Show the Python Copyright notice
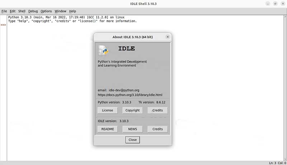This screenshot has height=165, width=287. click(132, 110)
